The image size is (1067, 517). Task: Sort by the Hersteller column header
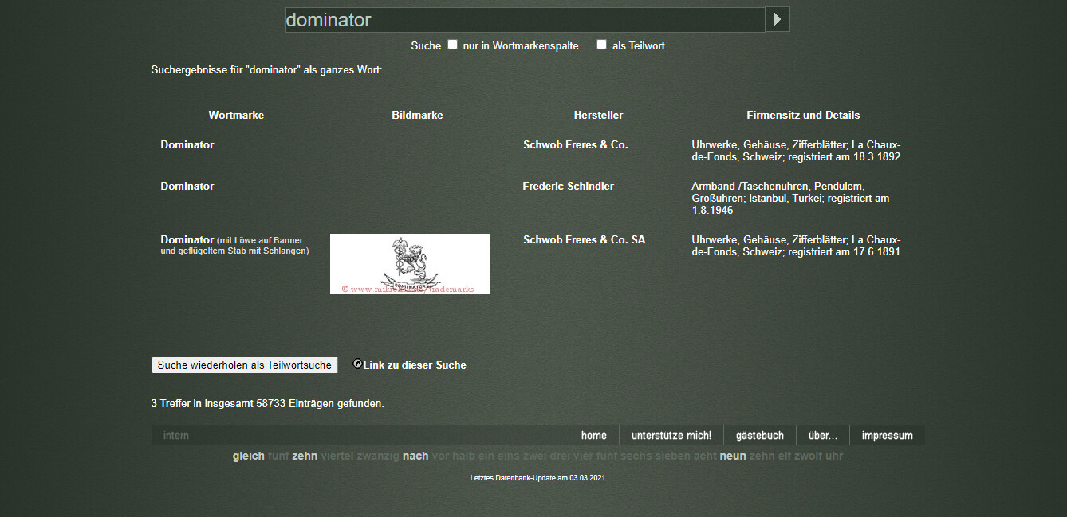(x=598, y=115)
